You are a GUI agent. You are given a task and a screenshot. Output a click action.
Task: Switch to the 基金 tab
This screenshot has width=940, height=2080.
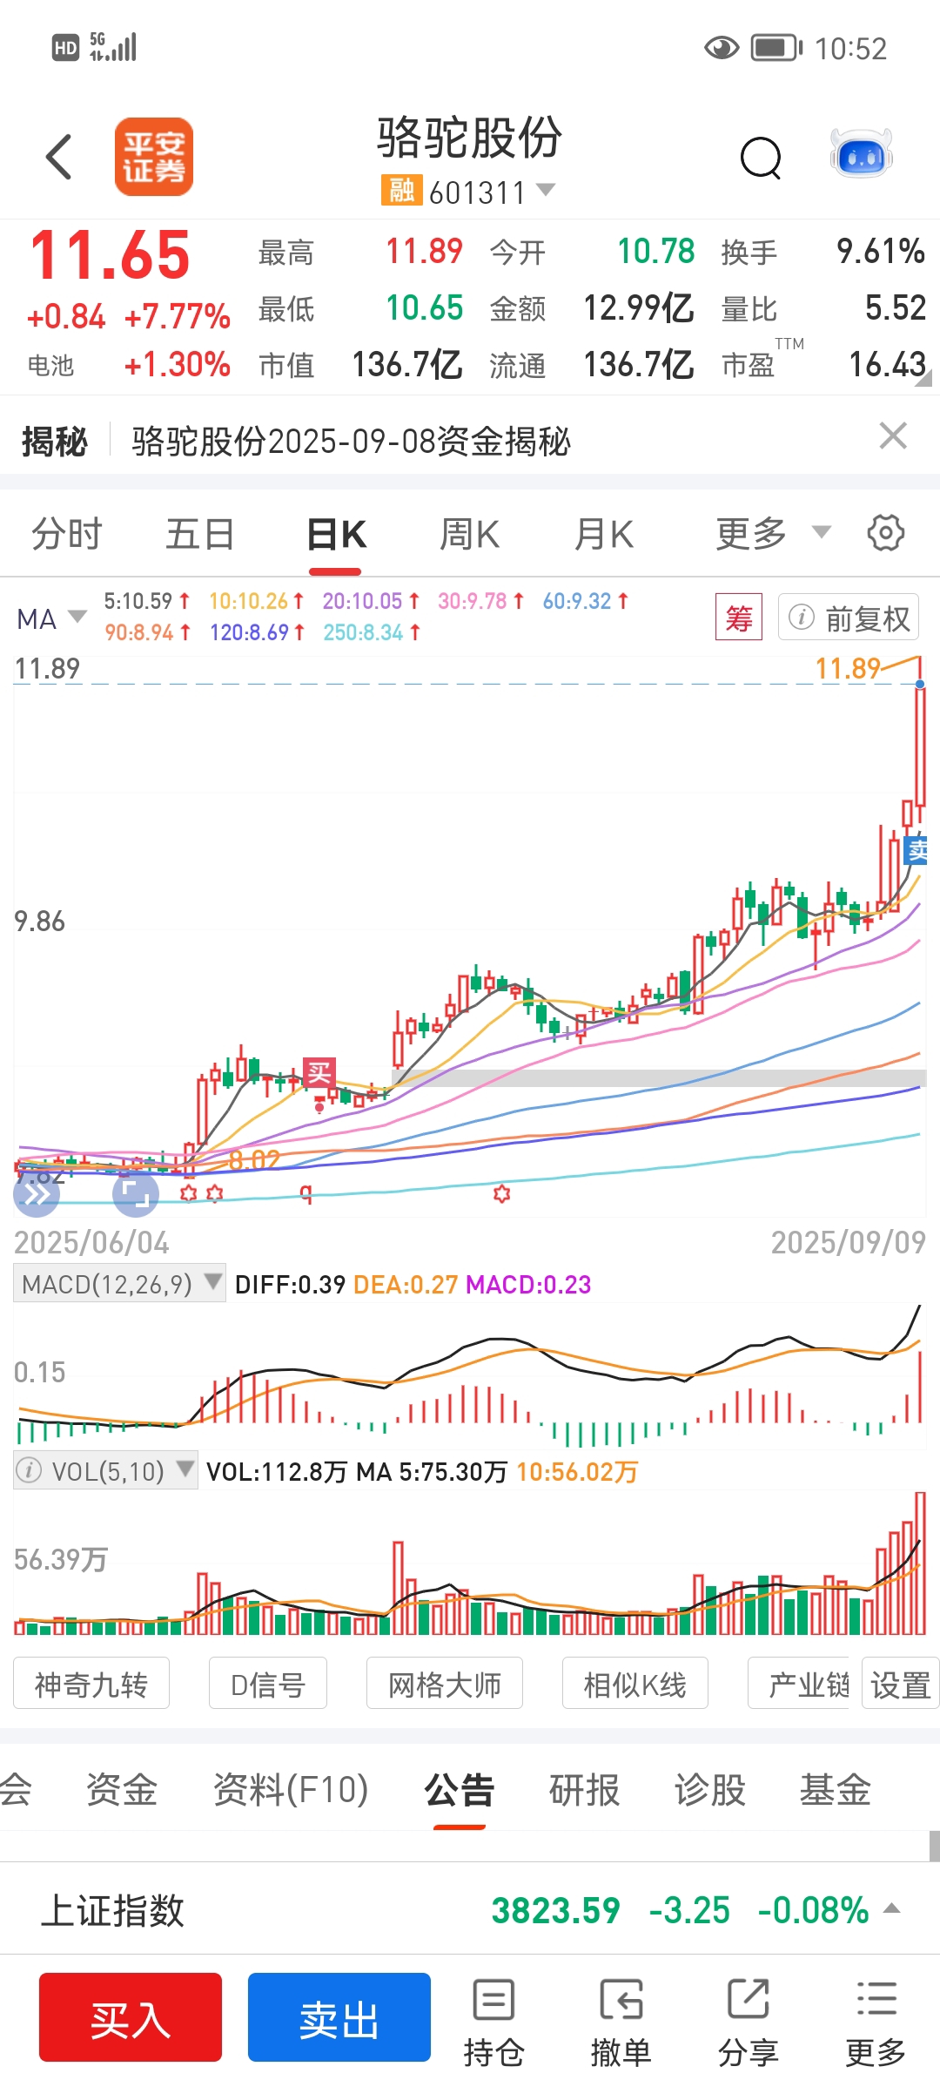[836, 1791]
